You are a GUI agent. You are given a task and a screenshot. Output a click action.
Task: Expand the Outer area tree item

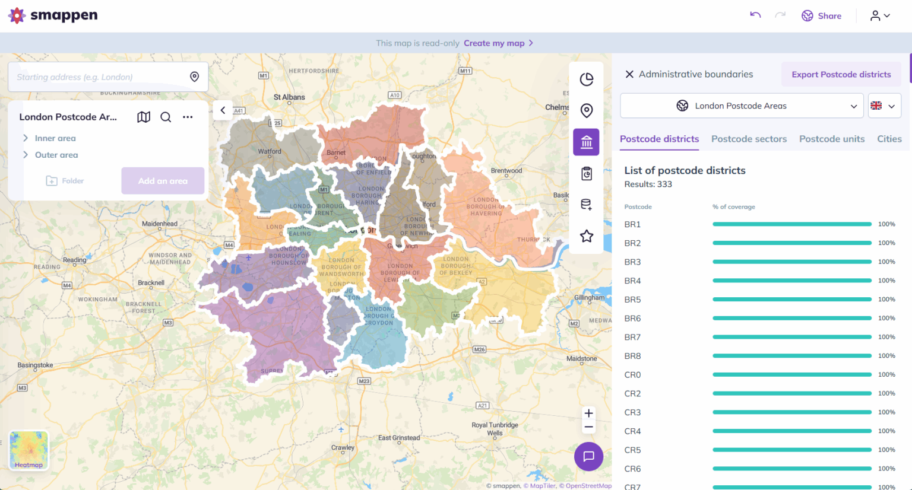pos(26,154)
